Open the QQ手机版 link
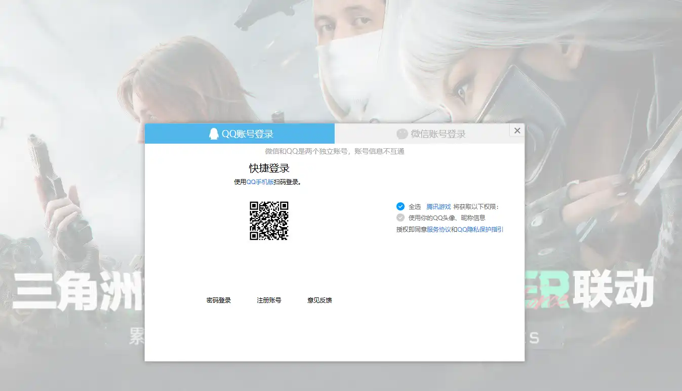Image resolution: width=682 pixels, height=391 pixels. [260, 182]
